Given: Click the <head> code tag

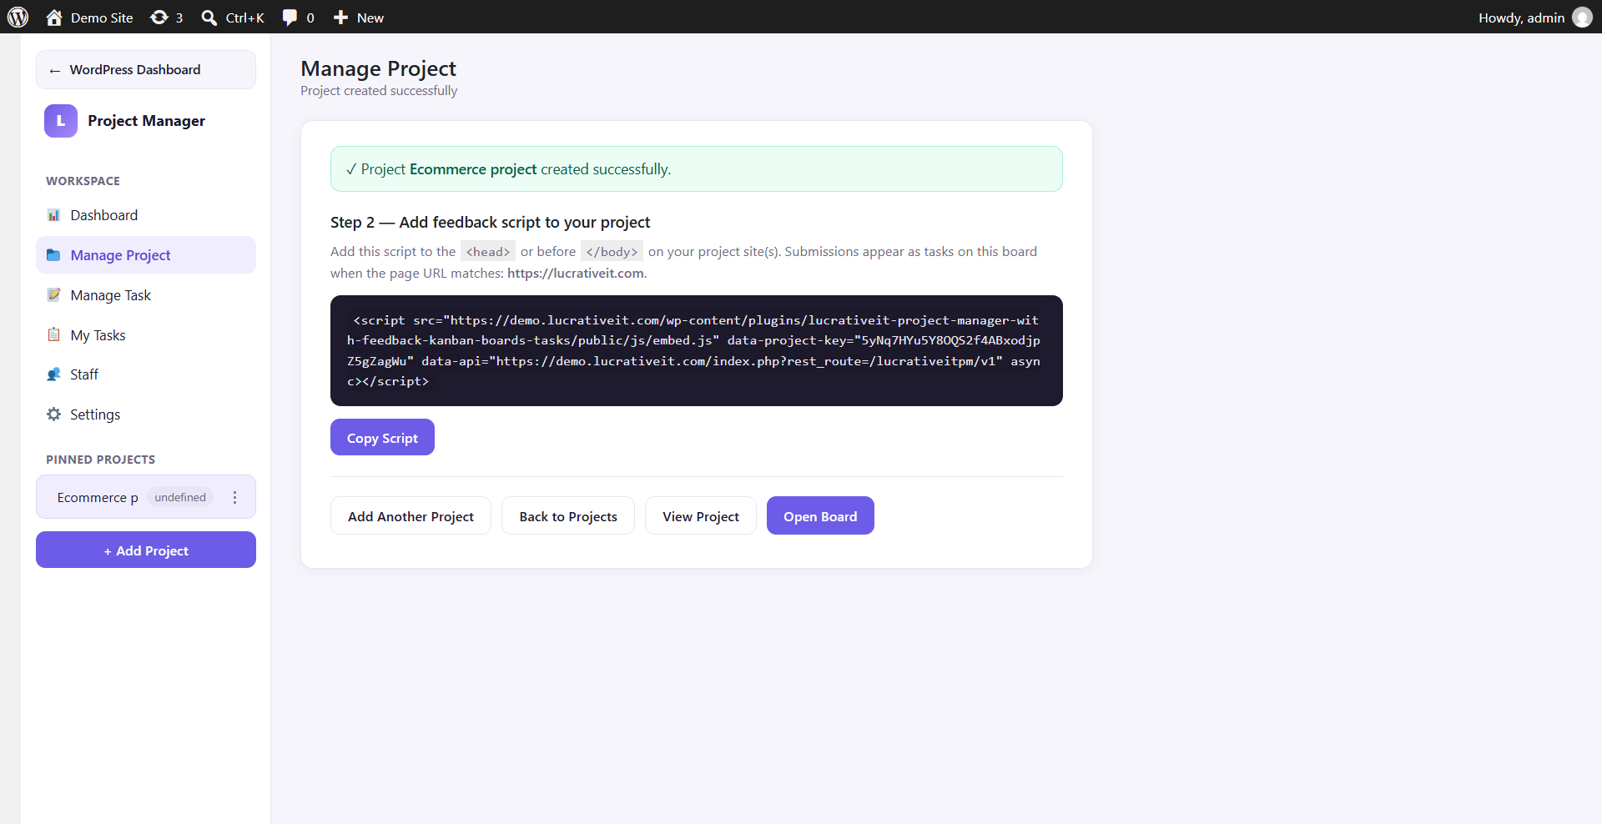Looking at the screenshot, I should 488,252.
